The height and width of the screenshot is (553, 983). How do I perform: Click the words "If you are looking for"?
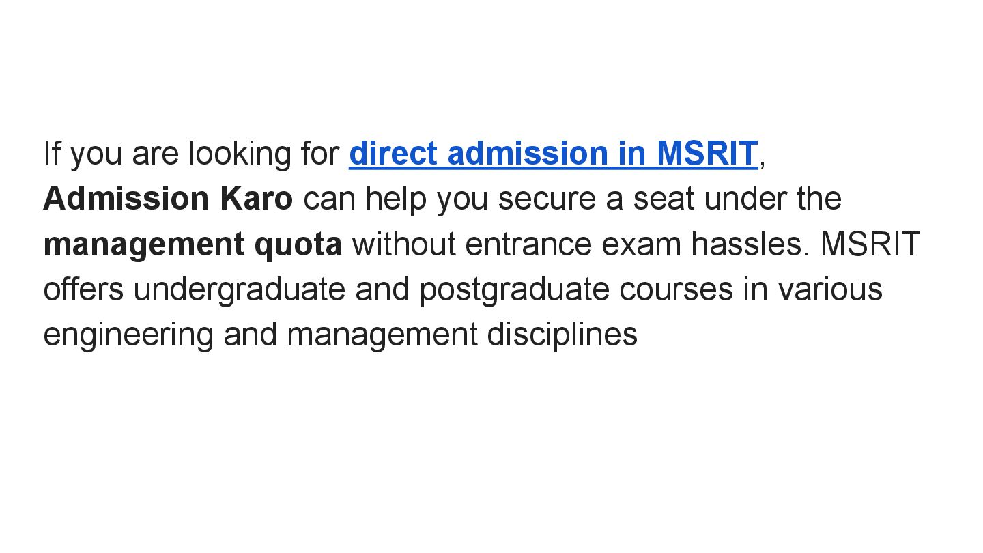point(191,154)
